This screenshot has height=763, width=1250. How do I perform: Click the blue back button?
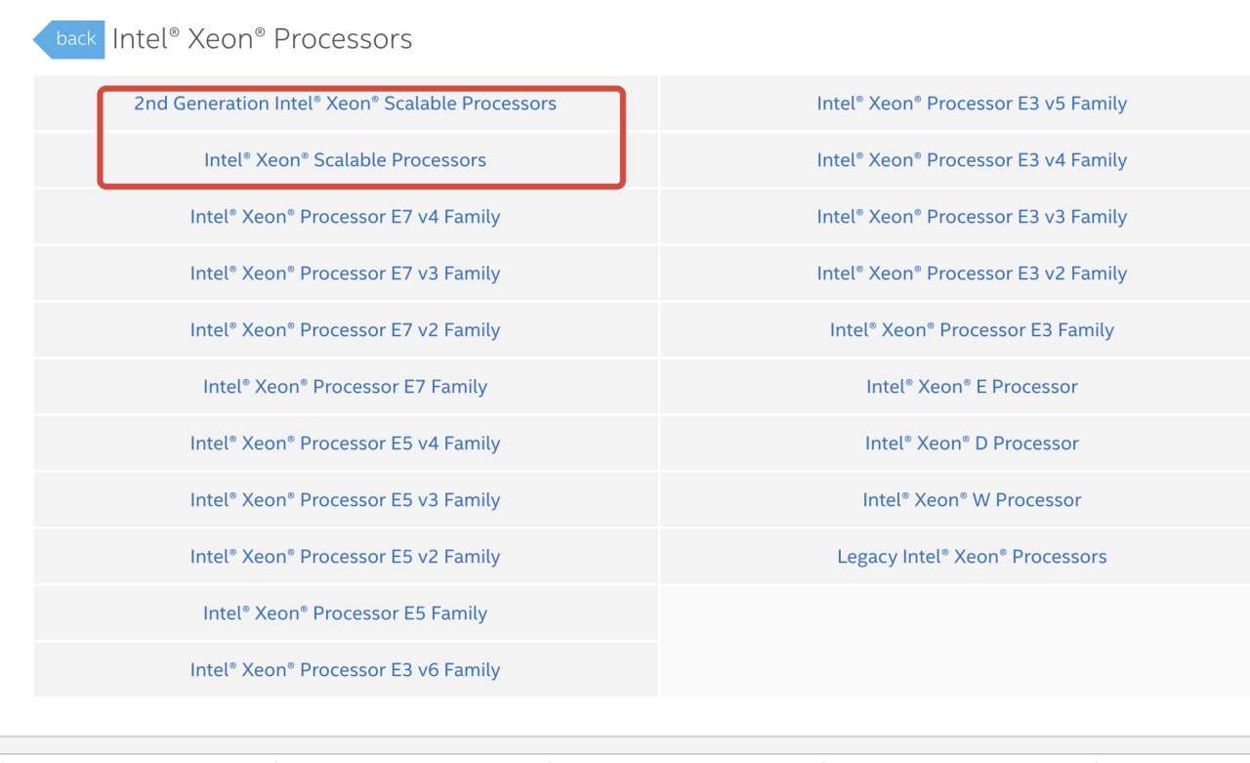coord(70,39)
